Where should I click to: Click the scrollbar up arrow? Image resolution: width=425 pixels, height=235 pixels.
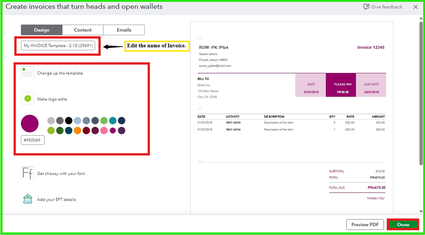tap(421, 18)
